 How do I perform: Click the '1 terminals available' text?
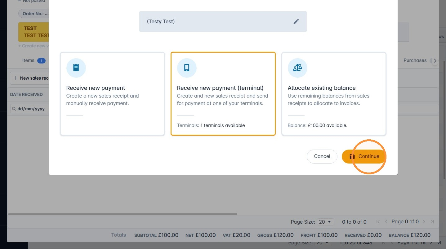coord(222,125)
